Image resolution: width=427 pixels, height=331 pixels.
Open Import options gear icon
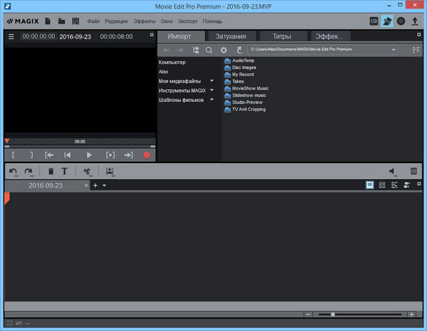(224, 50)
